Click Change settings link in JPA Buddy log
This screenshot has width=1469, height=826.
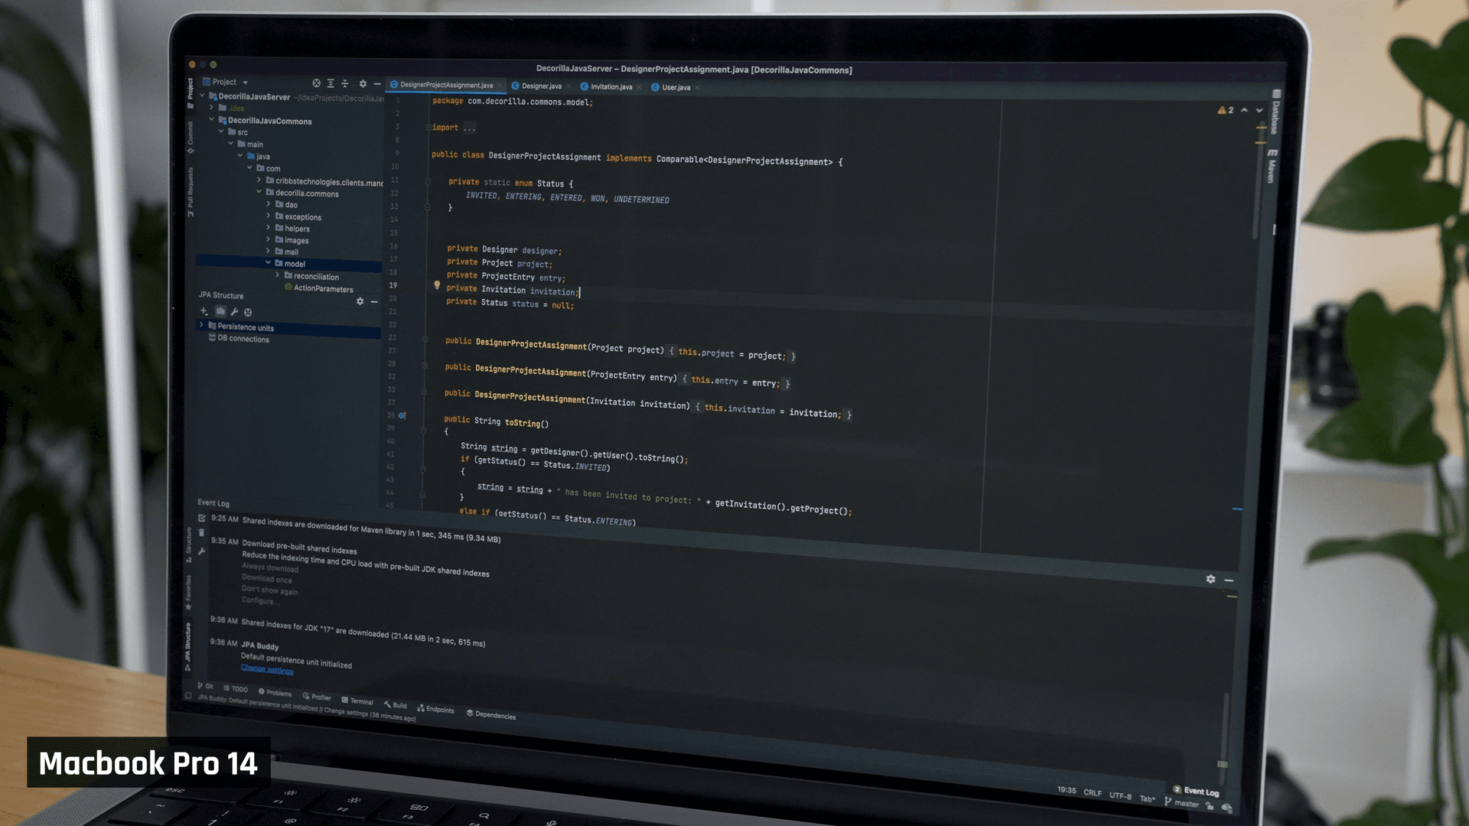coord(267,669)
